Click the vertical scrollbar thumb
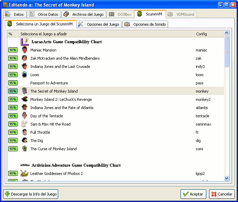238x202 pixels. click(227, 51)
